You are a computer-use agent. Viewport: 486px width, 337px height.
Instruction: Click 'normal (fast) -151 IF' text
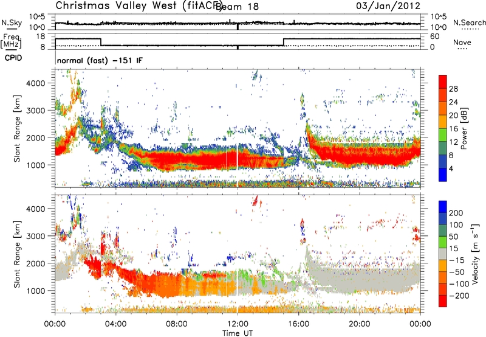(x=100, y=60)
